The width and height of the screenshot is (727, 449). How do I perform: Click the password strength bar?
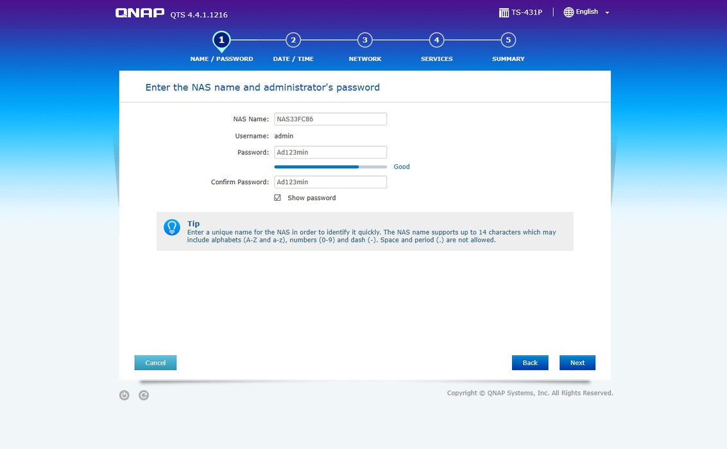click(x=330, y=167)
